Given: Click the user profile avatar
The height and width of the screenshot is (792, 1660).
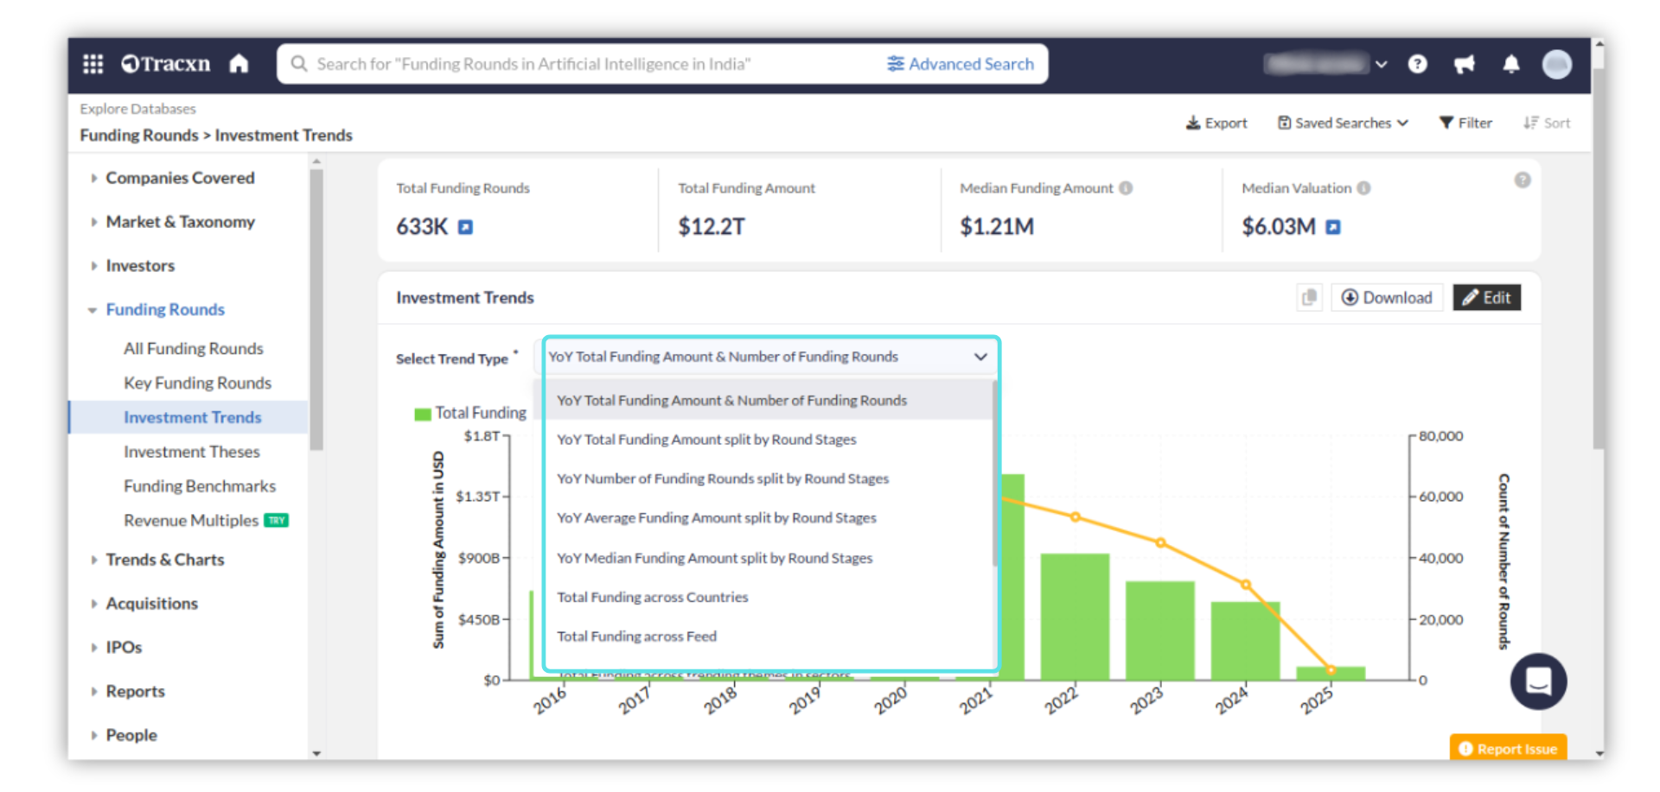Looking at the screenshot, I should [1556, 64].
